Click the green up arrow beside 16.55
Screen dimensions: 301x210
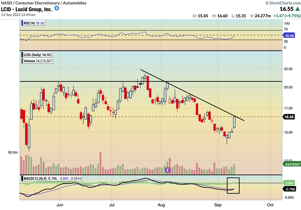click(x=297, y=9)
